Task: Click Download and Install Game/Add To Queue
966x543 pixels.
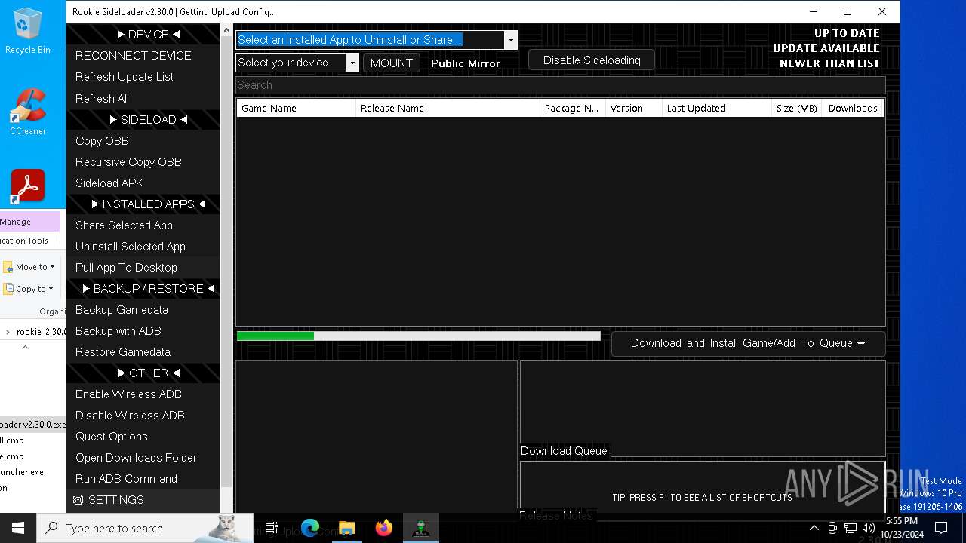Action: (x=748, y=343)
